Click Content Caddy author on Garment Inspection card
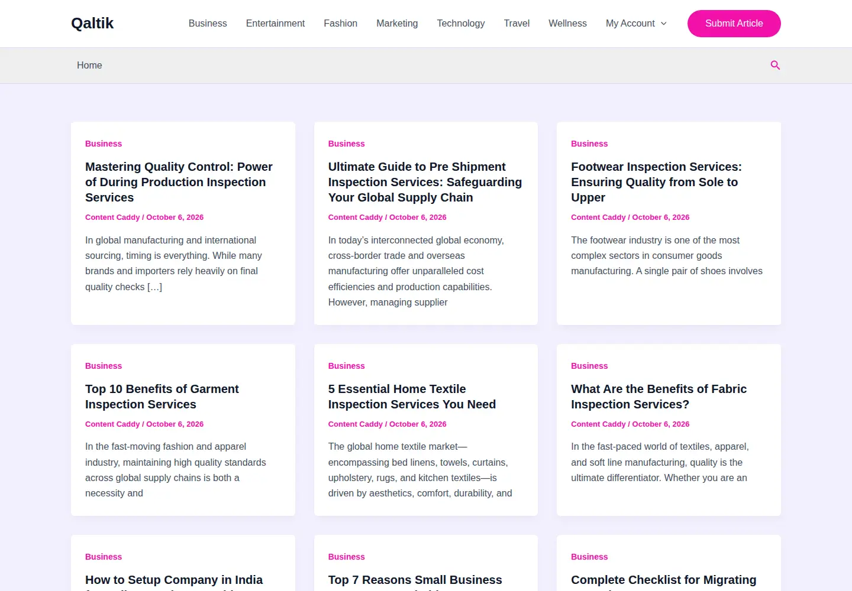This screenshot has height=591, width=852. click(112, 424)
